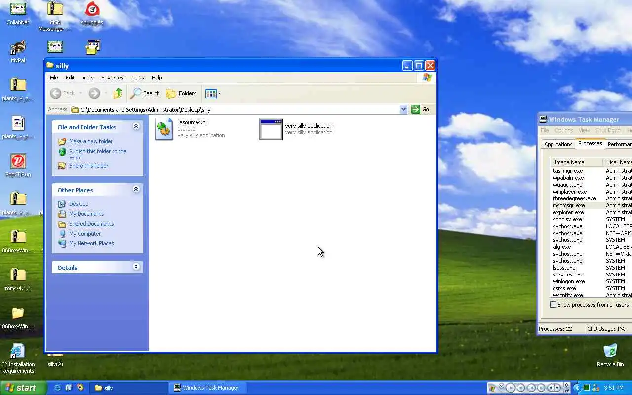This screenshot has height=395, width=632.
Task: Expand hidden tray icons with chevron
Action: click(577, 388)
